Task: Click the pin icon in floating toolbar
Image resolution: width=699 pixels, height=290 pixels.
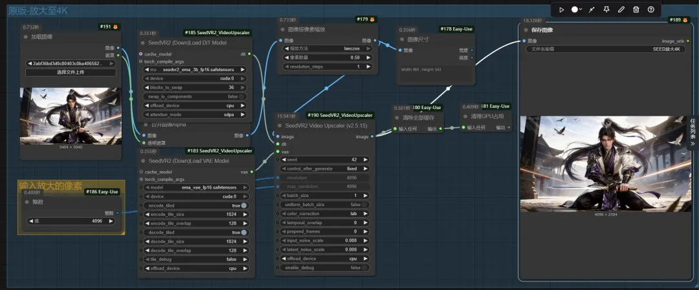Action: pos(606,9)
